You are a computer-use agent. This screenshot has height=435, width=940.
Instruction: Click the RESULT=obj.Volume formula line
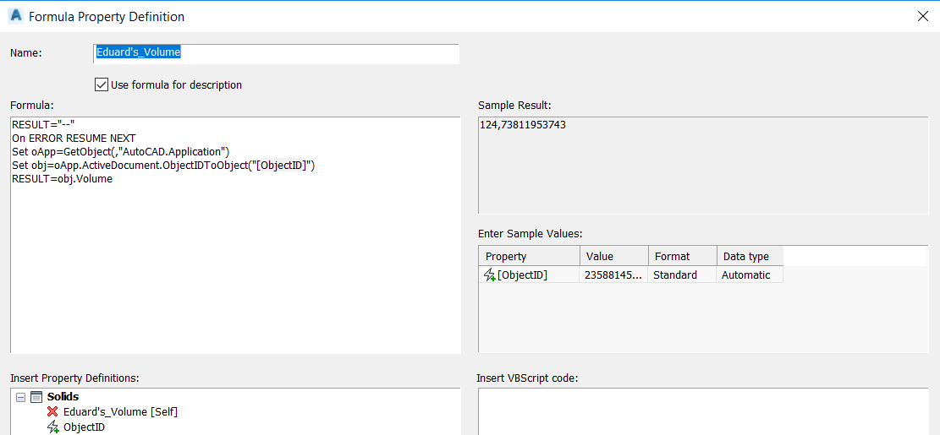tap(63, 178)
